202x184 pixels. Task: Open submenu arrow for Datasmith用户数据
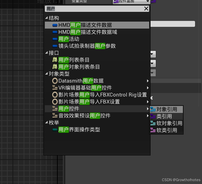[x=148, y=81]
